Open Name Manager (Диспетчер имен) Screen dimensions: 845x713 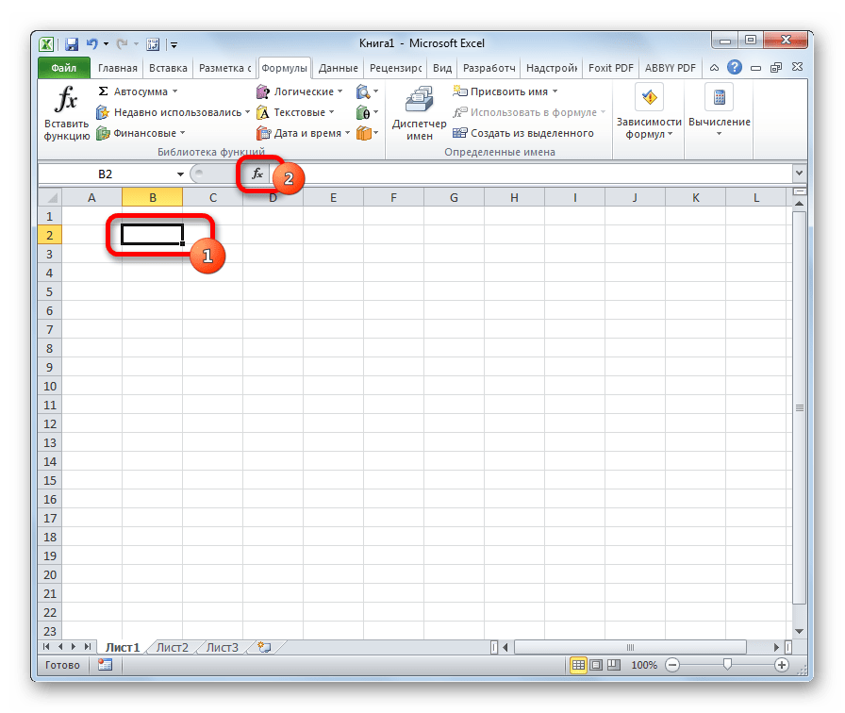[420, 113]
